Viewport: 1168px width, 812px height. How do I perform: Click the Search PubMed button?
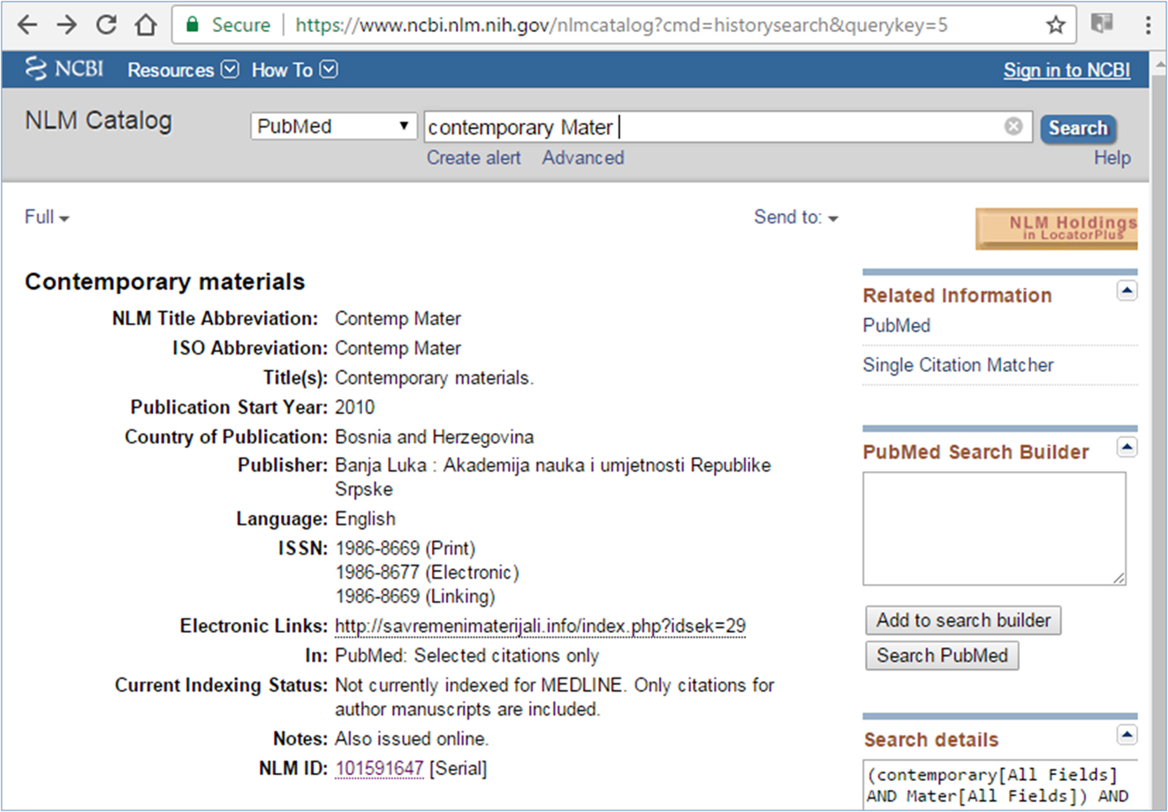tap(942, 656)
